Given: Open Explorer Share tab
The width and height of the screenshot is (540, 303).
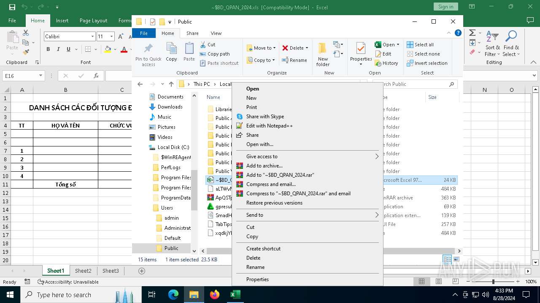Looking at the screenshot, I should click(x=192, y=33).
